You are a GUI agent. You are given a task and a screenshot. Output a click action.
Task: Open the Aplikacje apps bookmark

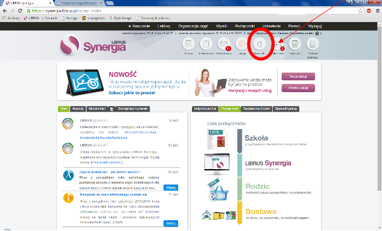coord(11,18)
